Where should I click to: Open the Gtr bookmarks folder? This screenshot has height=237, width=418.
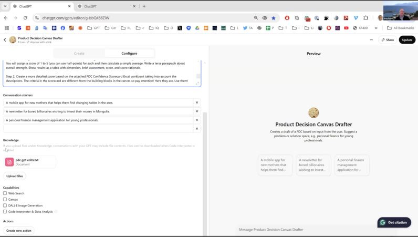[x=110, y=28]
